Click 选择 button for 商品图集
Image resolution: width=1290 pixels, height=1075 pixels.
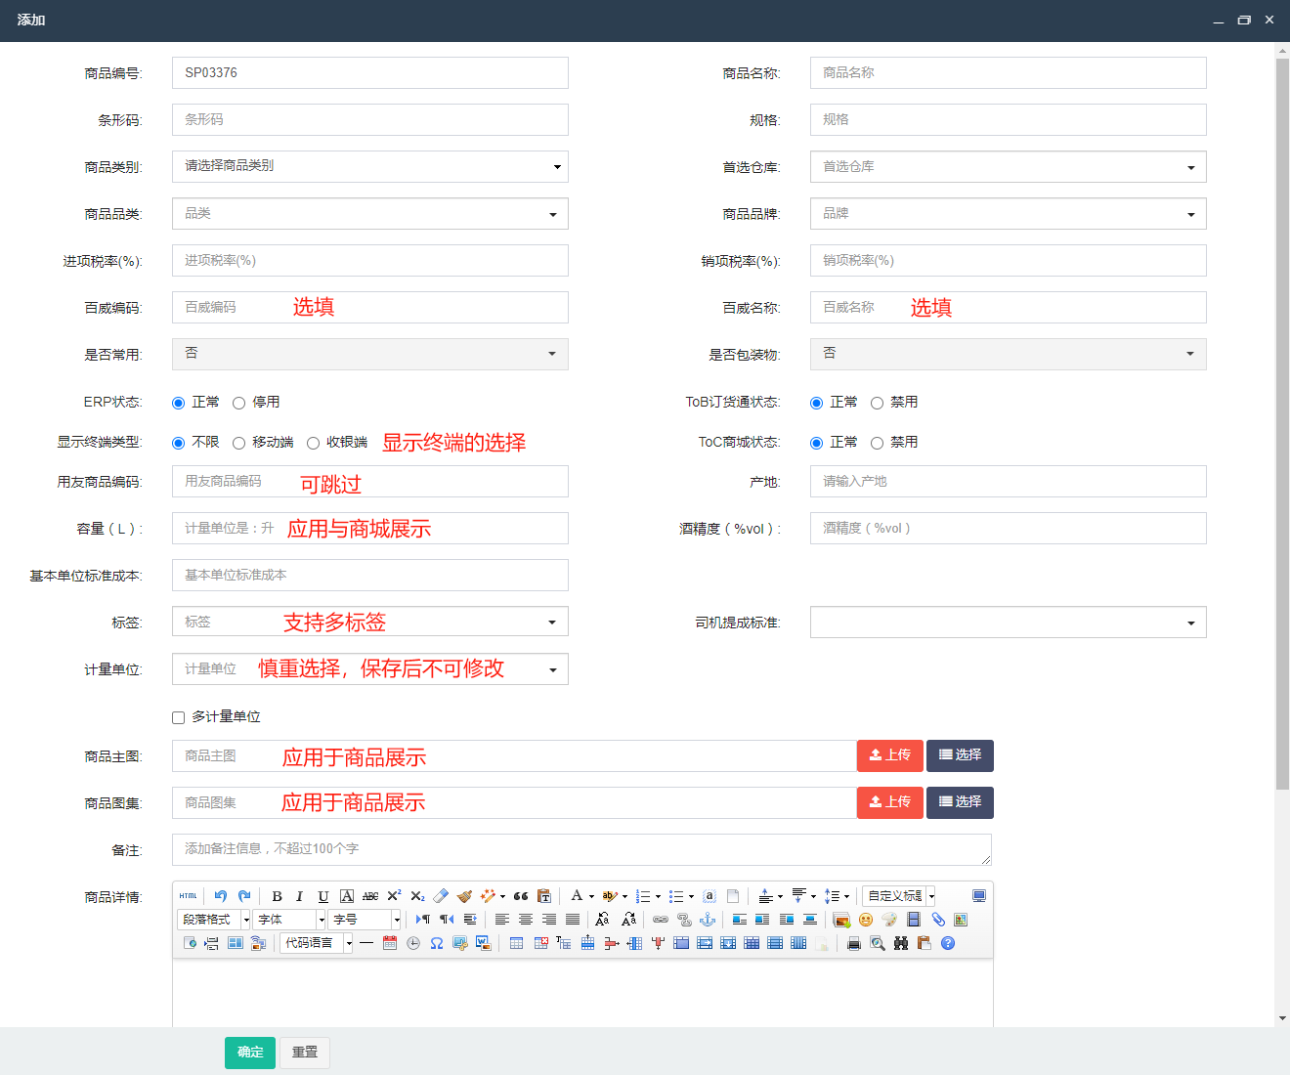click(960, 802)
